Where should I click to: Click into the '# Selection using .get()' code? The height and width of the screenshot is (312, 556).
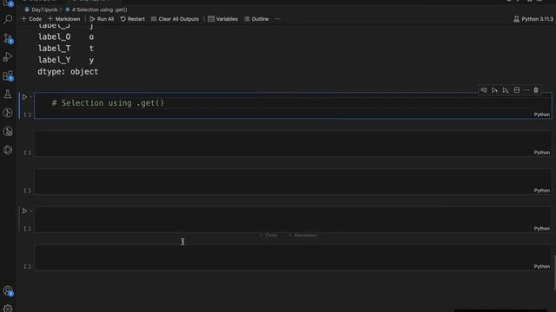[x=108, y=103]
